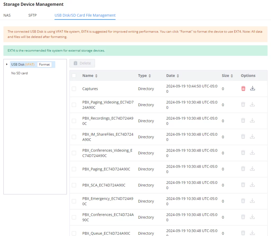Screen dimensions: 271x236
Task: Click download icon for PBX_Conferences_Videoing row
Action: (252, 153)
